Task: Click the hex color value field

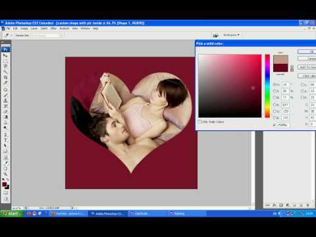Action: (x=283, y=125)
